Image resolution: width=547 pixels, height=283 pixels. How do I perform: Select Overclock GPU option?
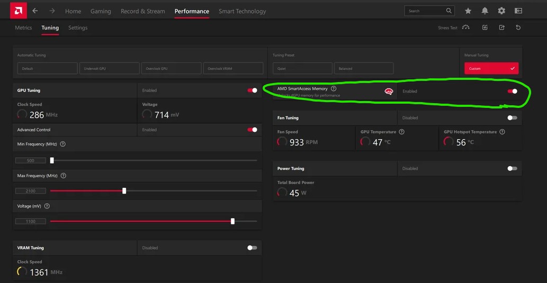click(x=171, y=68)
